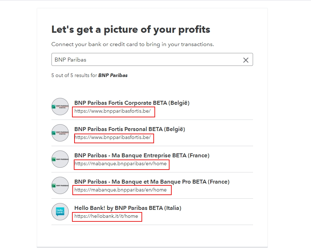Open bnpparibasfortis.be link under Fortis Corporate

point(113,111)
